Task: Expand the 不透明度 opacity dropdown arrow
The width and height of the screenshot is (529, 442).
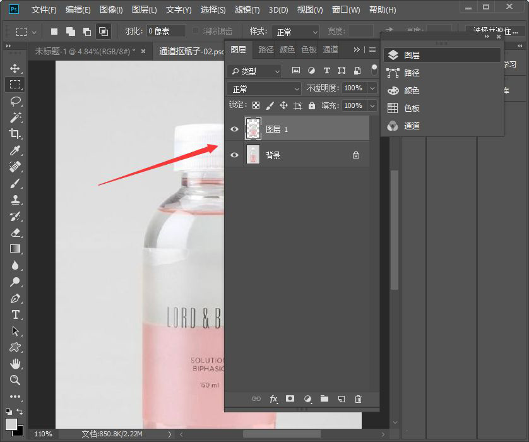Action: (372, 88)
